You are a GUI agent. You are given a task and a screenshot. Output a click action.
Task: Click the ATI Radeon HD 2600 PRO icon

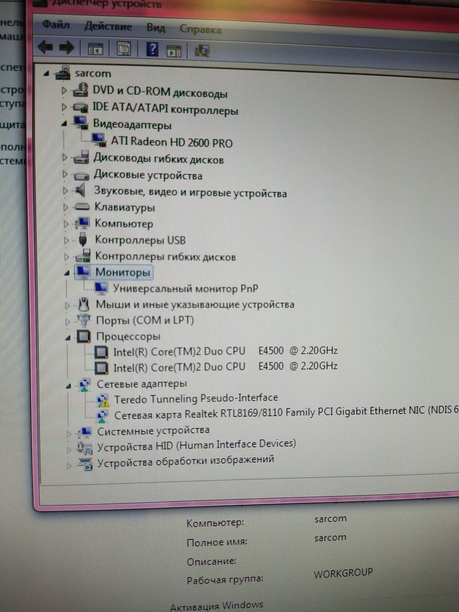[x=99, y=140]
